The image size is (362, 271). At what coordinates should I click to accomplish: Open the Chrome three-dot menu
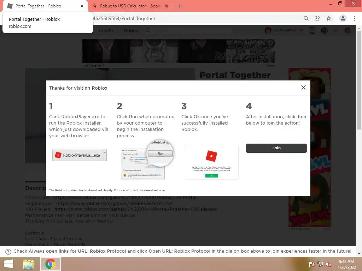[354, 18]
